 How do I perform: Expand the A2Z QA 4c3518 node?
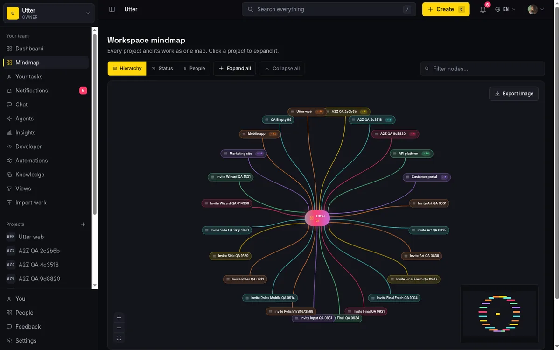(x=372, y=120)
